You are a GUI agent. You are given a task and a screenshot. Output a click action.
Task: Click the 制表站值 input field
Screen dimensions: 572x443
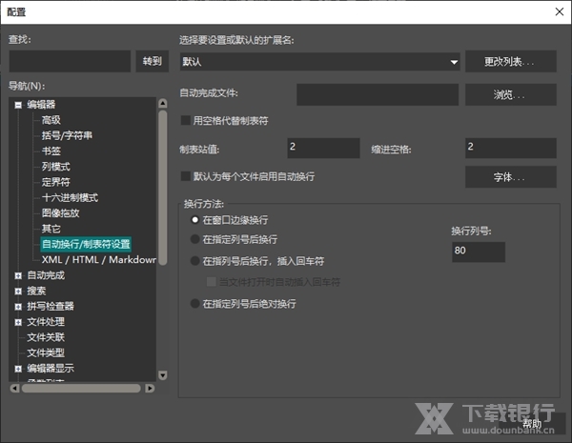(323, 148)
